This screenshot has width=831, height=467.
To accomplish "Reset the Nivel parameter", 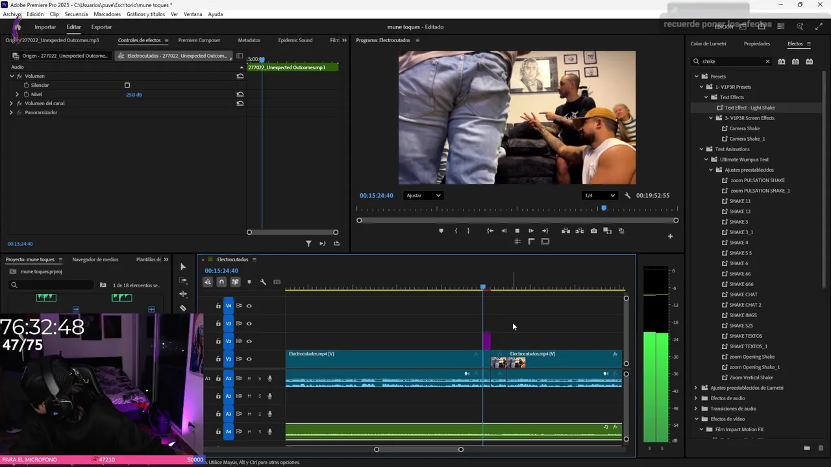I will coord(240,95).
